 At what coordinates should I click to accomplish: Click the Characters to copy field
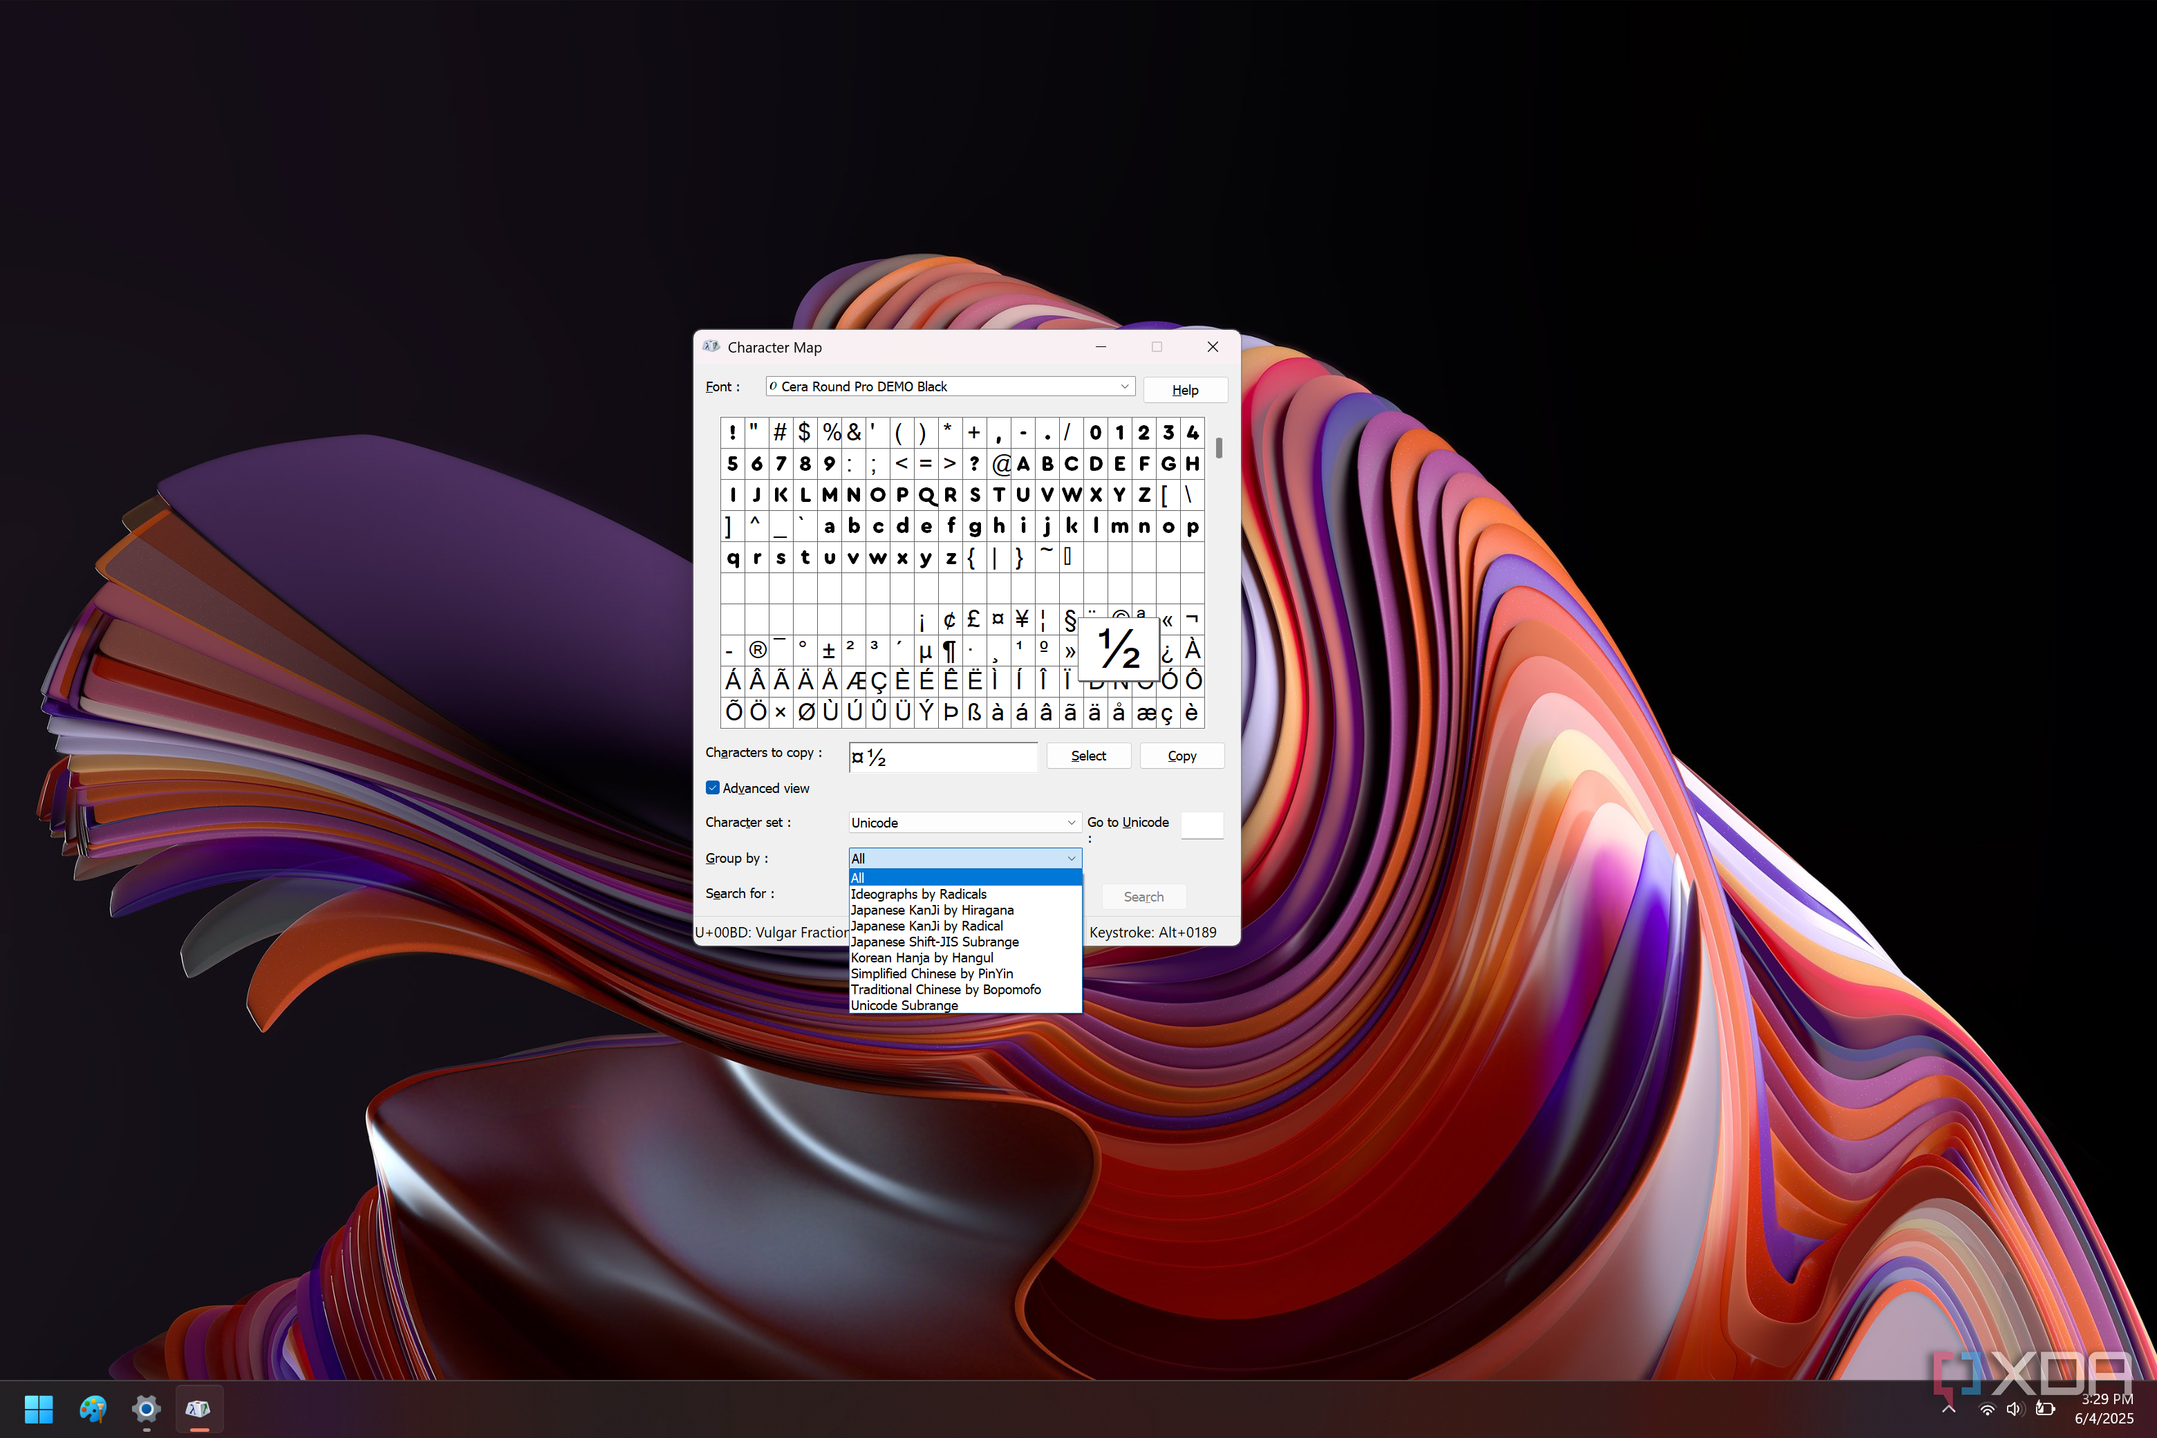(943, 756)
